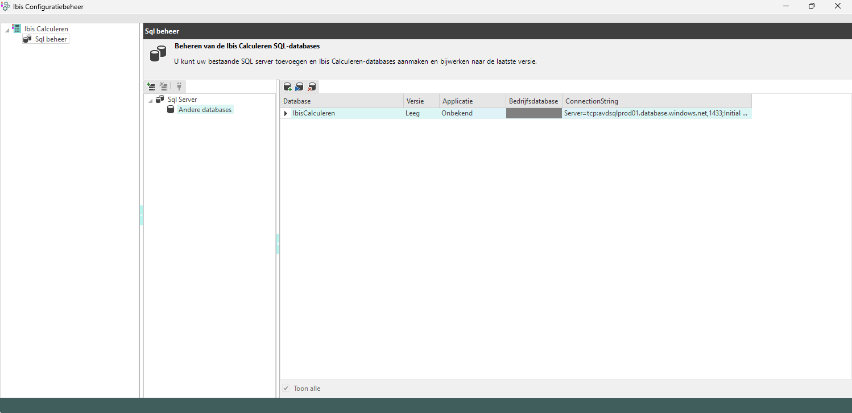This screenshot has height=413, width=852.
Task: Collapse the Sql Server tree node
Action: tap(150, 100)
